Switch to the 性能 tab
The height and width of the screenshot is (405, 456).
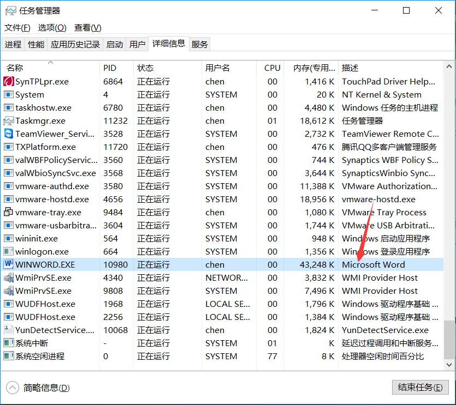(36, 45)
